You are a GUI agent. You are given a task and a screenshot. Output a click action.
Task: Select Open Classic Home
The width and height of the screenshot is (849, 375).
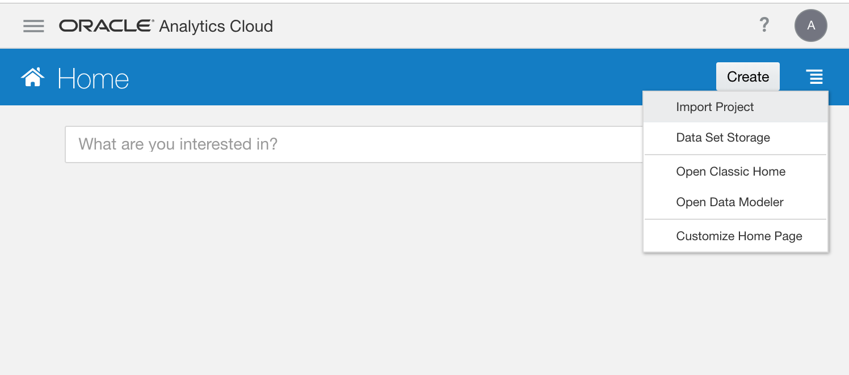point(730,172)
